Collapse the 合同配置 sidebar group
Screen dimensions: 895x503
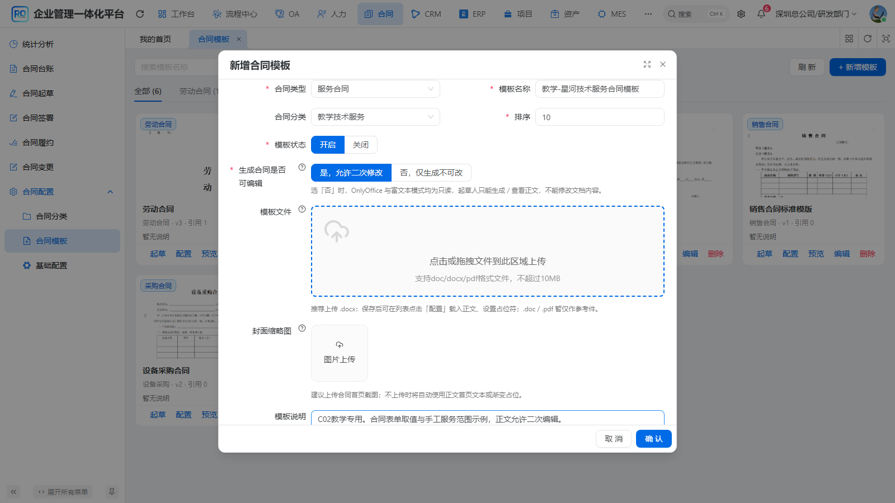click(x=62, y=192)
